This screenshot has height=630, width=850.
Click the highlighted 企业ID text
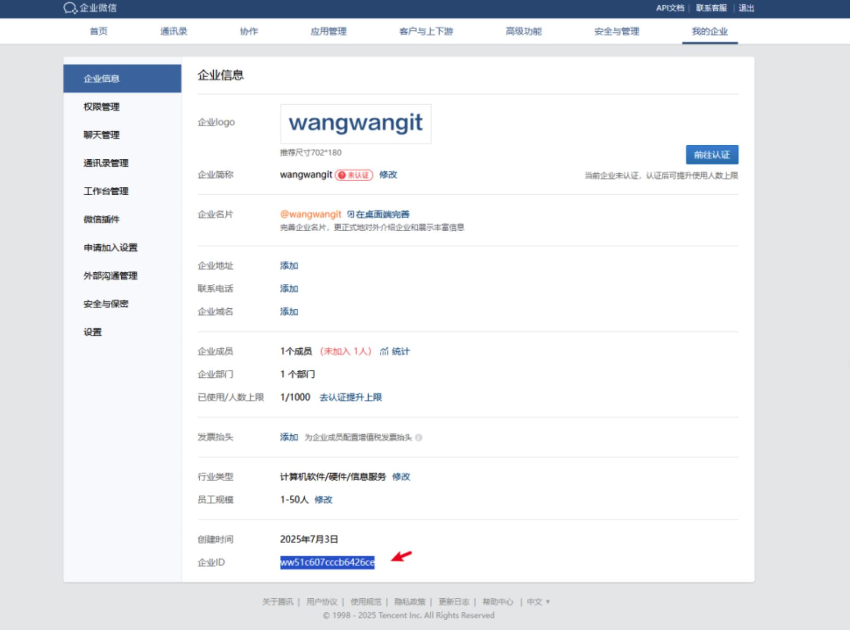(x=327, y=562)
